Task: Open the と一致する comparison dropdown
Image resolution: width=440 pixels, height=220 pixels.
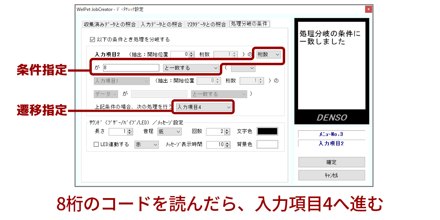Action: [191, 68]
